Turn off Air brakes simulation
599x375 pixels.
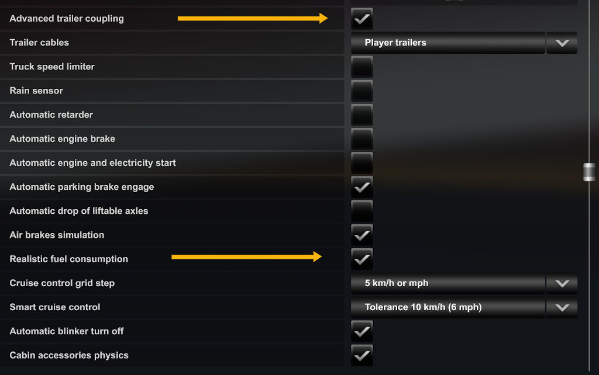click(x=362, y=234)
